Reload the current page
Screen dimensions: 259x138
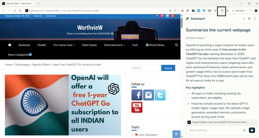tap(14, 11)
